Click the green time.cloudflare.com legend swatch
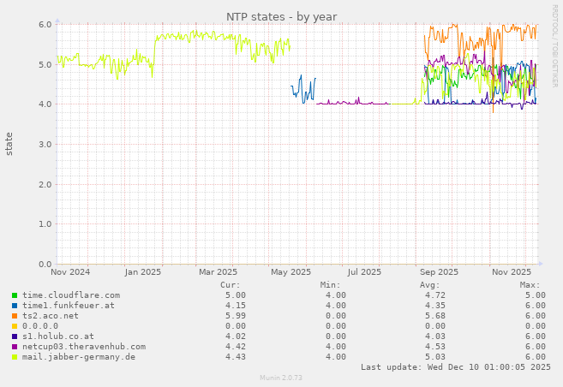563x387 pixels. coord(15,295)
